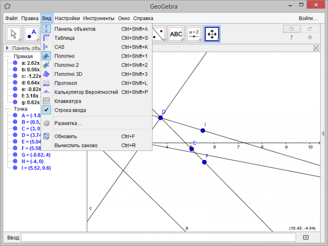This screenshot has width=328, height=246.
Task: Open the Правка menu
Action: (30, 18)
